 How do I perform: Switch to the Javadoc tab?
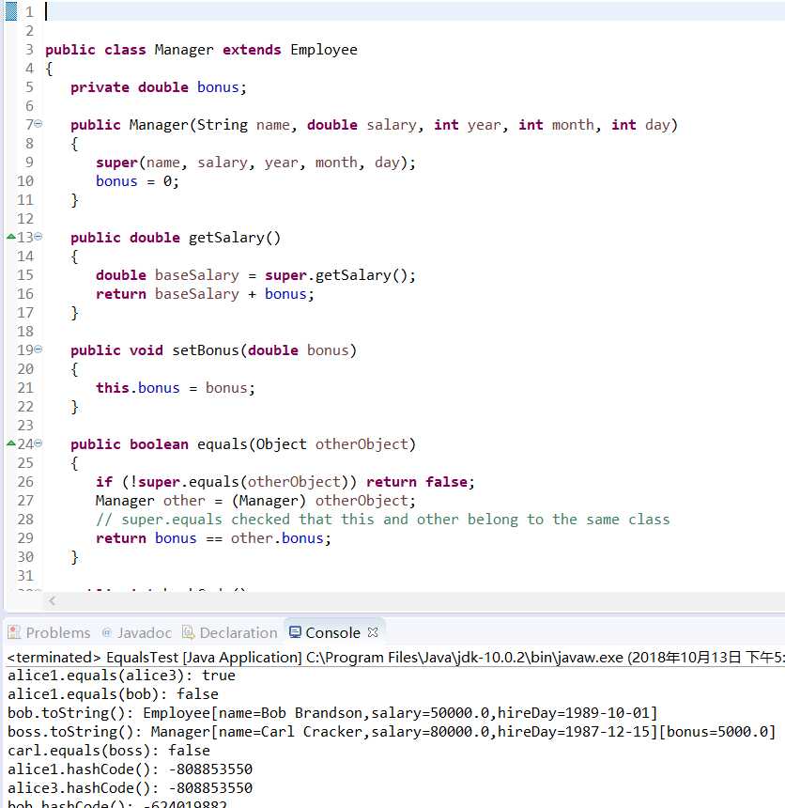tap(136, 632)
